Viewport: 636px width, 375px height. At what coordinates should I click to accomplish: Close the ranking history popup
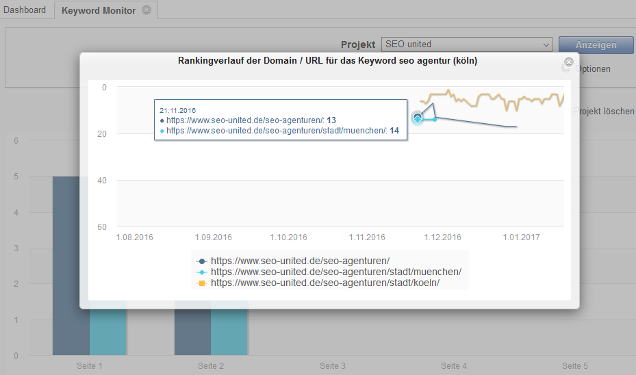(x=569, y=62)
